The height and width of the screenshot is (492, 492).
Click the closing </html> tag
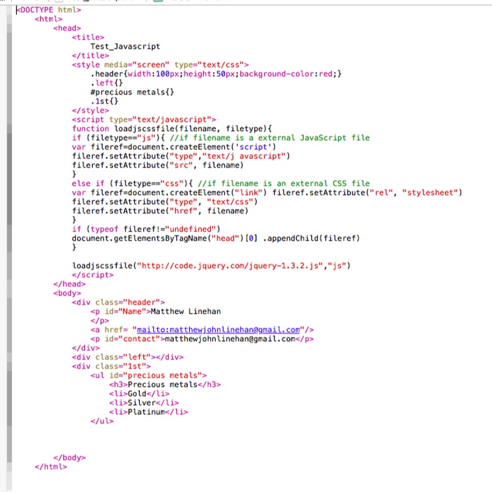[x=51, y=467]
